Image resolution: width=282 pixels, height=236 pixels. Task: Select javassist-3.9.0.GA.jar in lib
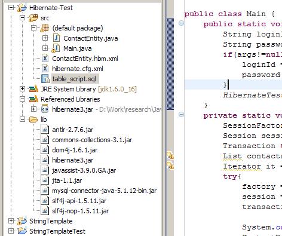point(84,170)
